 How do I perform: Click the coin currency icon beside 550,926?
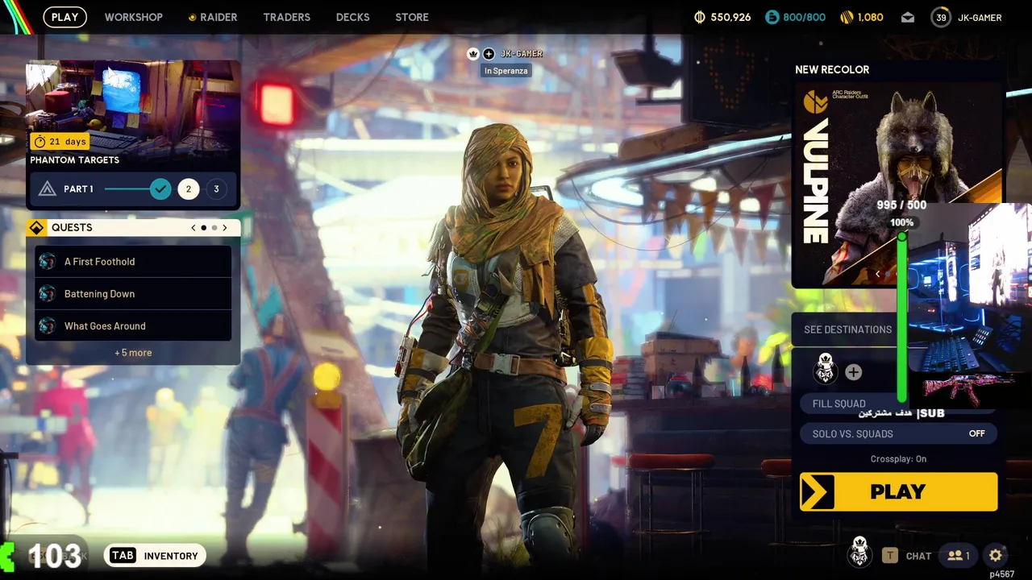tap(699, 17)
